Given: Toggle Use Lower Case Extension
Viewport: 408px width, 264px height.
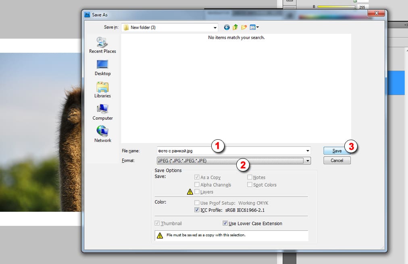Looking at the screenshot, I should (225, 223).
